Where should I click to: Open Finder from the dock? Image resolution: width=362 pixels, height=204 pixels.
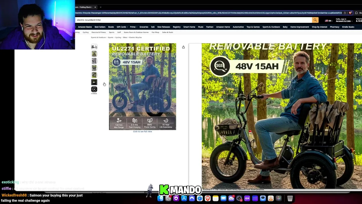160,198
